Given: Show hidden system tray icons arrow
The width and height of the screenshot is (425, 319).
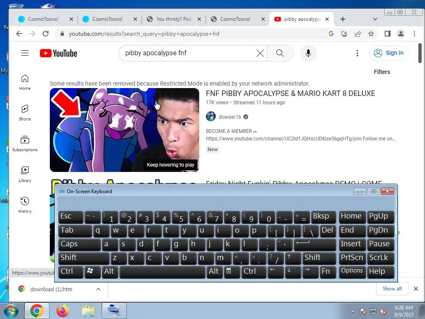Looking at the screenshot, I should (353, 311).
